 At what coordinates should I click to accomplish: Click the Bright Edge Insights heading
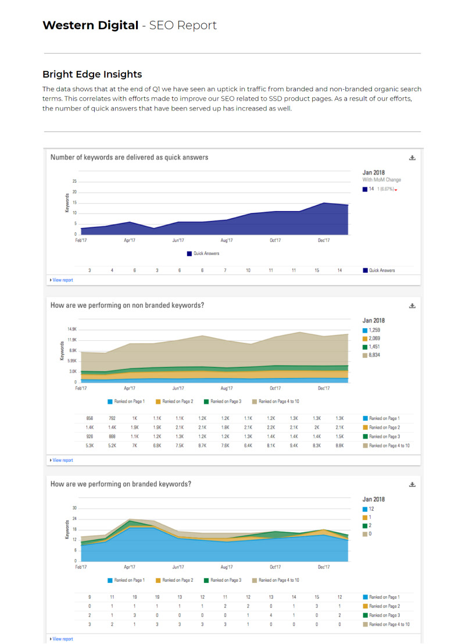92,74
